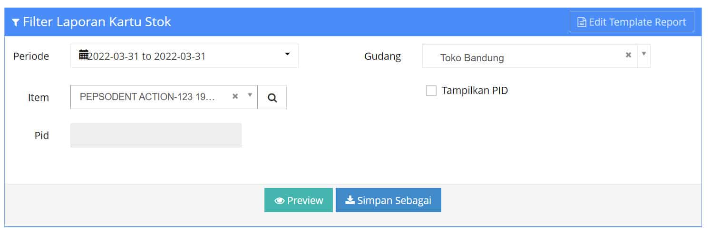Click the eye icon on the Preview button

click(x=280, y=201)
